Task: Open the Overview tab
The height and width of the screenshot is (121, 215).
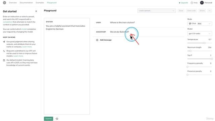Action: click(x=13, y=3)
